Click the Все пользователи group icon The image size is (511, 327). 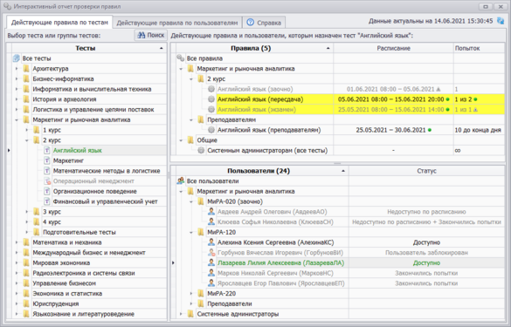coord(181,181)
